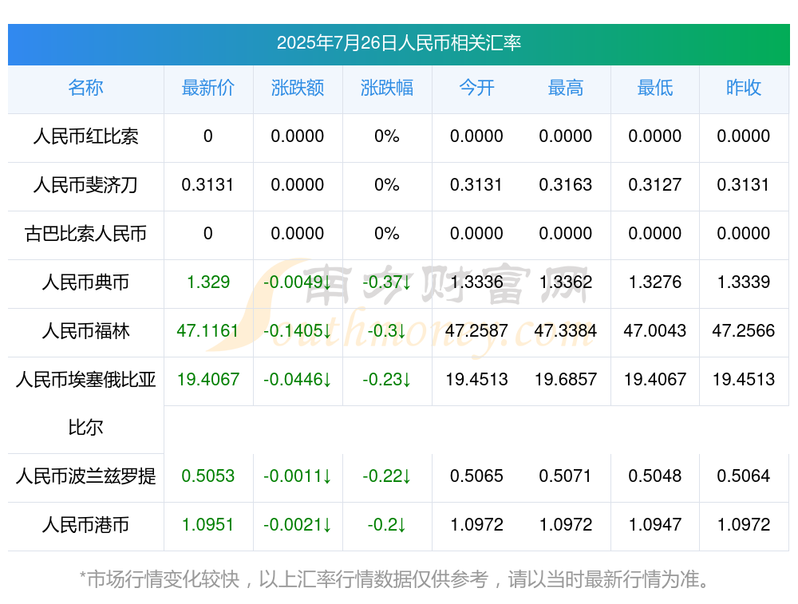Screen dimensions: 798x604
Task: Click change amount -0.0446
Action: (x=298, y=379)
